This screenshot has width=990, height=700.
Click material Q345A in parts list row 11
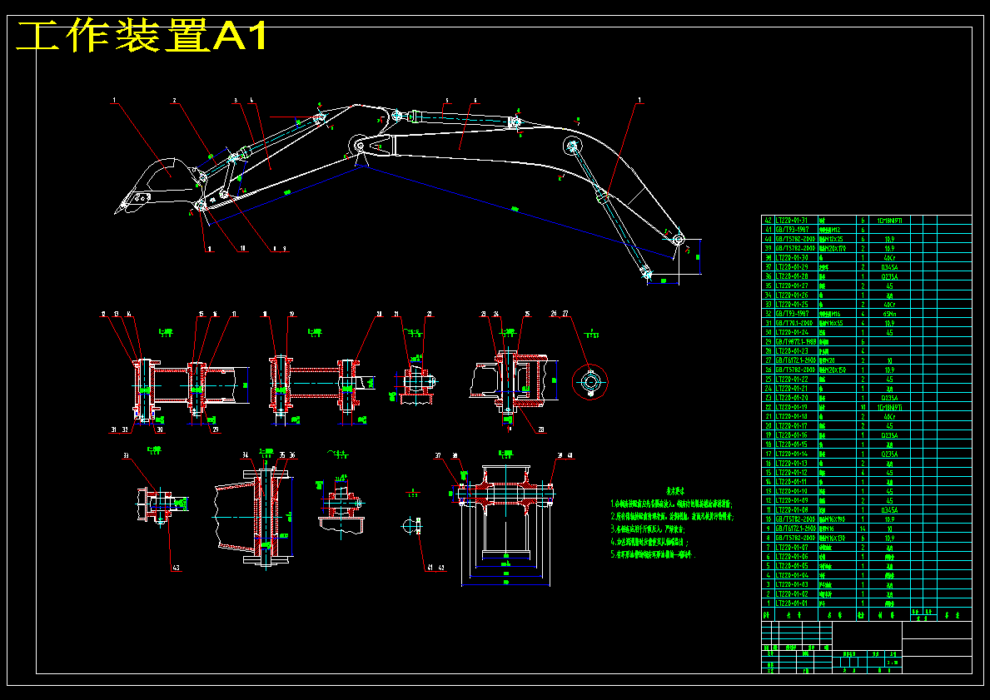pyautogui.click(x=889, y=510)
